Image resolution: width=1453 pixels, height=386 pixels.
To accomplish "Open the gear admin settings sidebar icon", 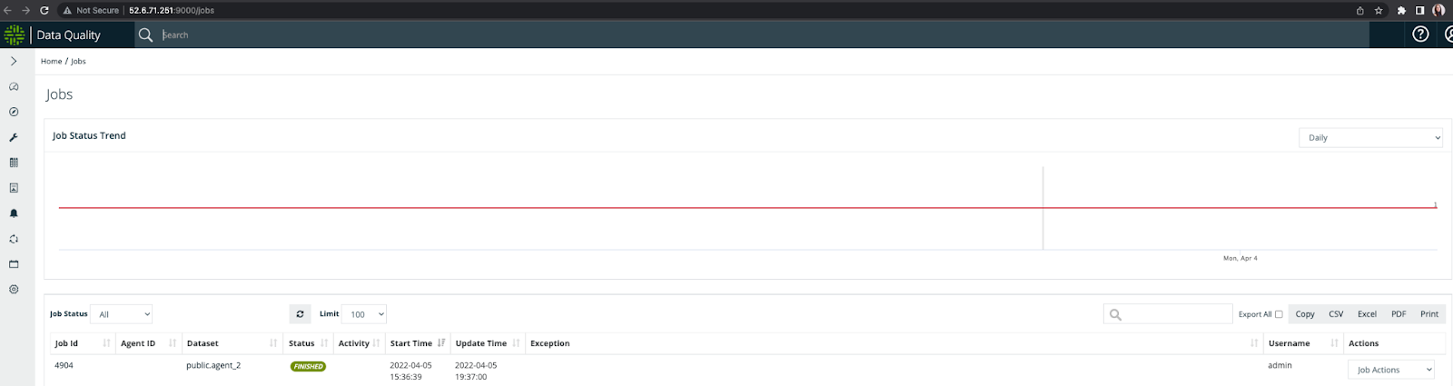I will pos(14,290).
